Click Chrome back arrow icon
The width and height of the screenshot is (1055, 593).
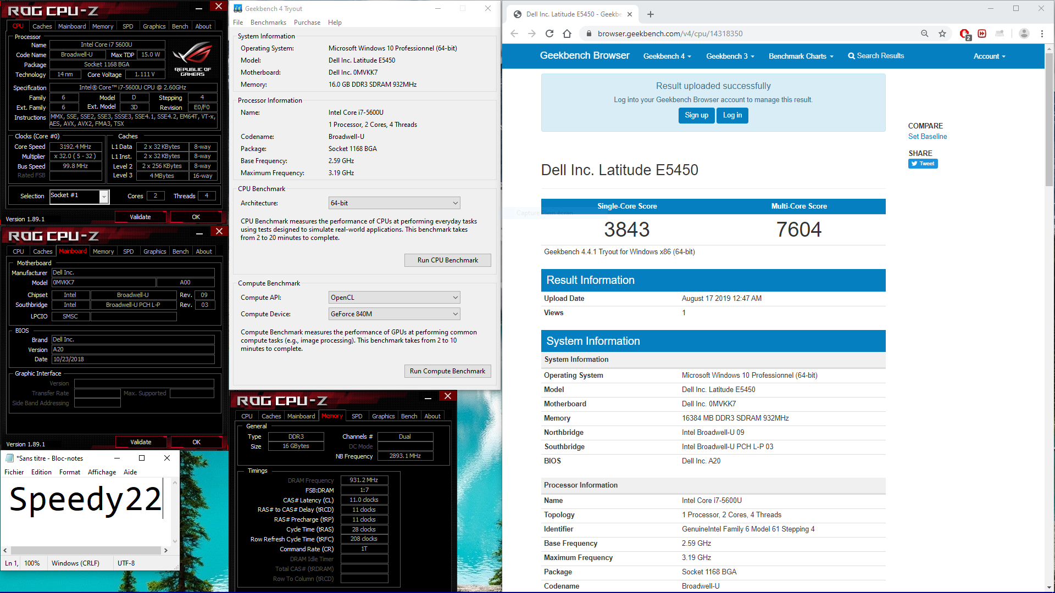pyautogui.click(x=514, y=33)
